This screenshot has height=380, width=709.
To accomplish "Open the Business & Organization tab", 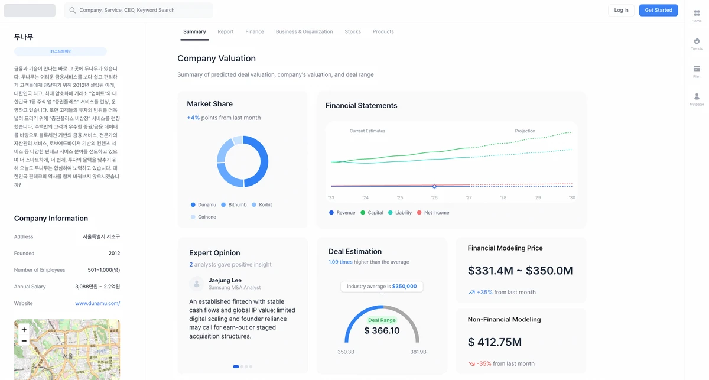I will pos(304,31).
